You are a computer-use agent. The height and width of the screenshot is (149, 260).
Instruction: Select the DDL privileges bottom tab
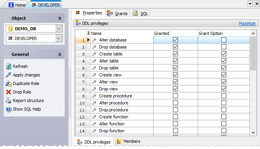[x=94, y=142]
